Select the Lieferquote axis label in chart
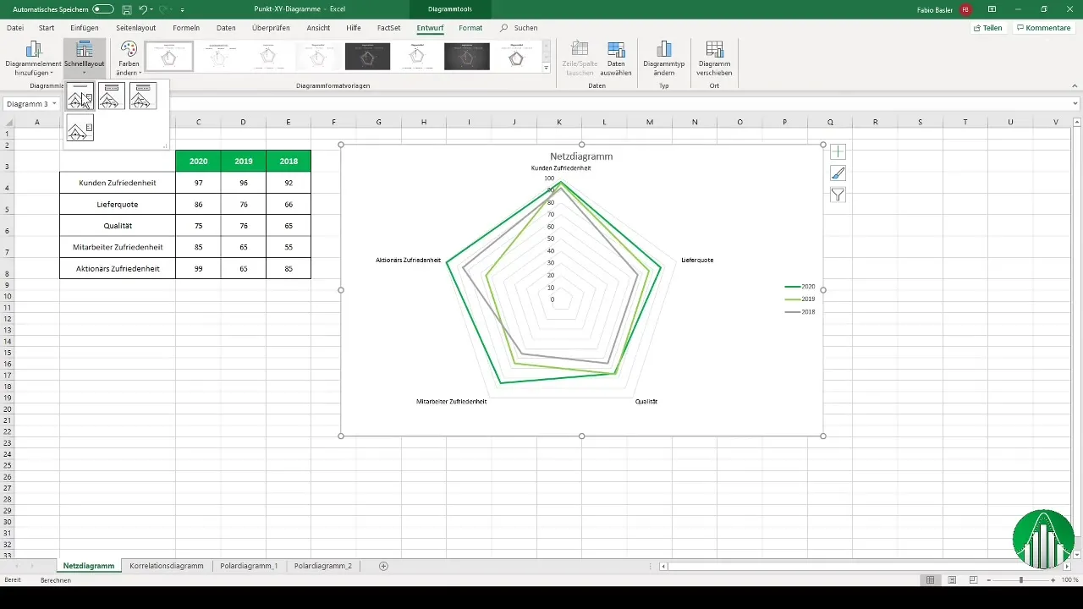This screenshot has width=1083, height=609. pos(697,260)
